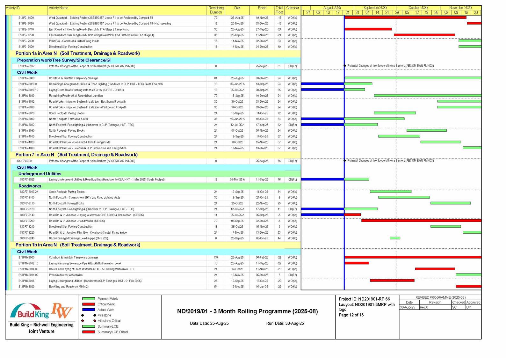Click the milestone diamond on row S13P7-0000
The image size is (506, 358).
pyautogui.click(x=345, y=161)
